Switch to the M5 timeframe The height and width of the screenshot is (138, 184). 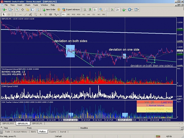pyautogui.click(x=68, y=14)
